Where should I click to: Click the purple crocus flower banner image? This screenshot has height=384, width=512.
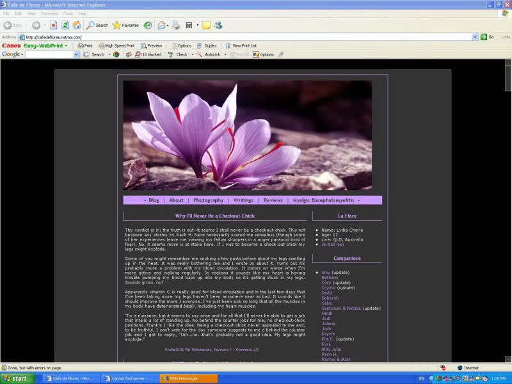pos(248,135)
